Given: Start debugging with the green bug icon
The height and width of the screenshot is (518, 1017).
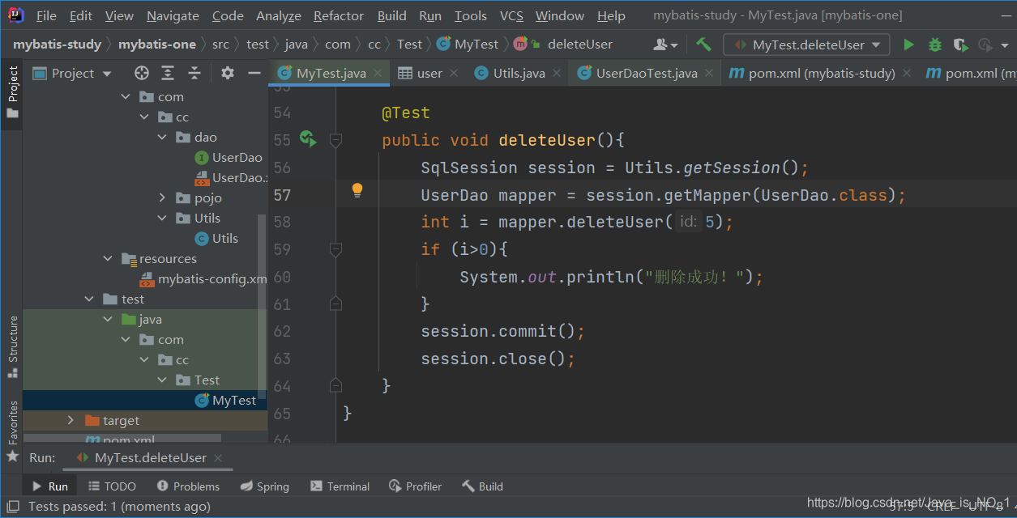Looking at the screenshot, I should click(934, 45).
